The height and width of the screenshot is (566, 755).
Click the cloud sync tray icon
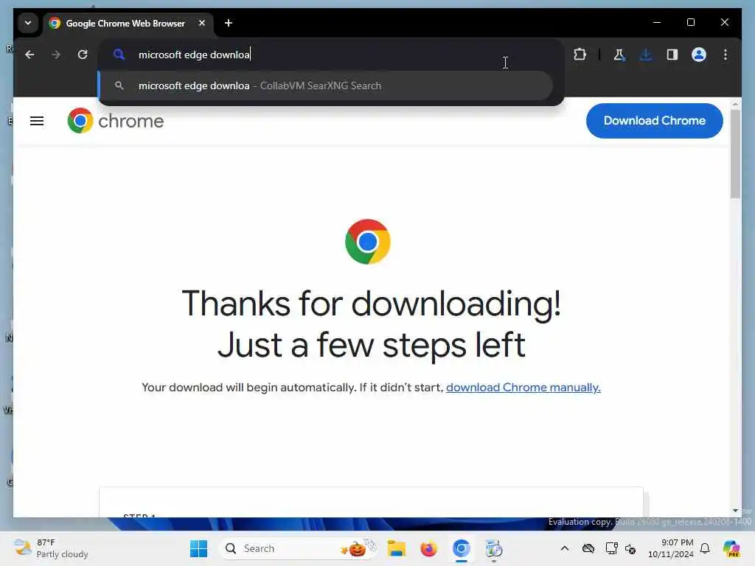pyautogui.click(x=588, y=548)
